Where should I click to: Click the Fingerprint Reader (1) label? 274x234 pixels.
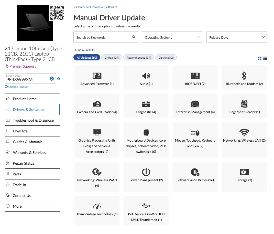[x=244, y=112]
